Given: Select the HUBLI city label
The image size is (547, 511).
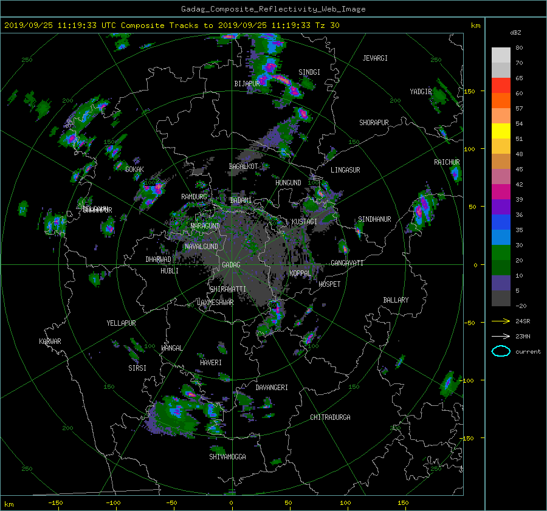Looking at the screenshot, I should tap(170, 271).
